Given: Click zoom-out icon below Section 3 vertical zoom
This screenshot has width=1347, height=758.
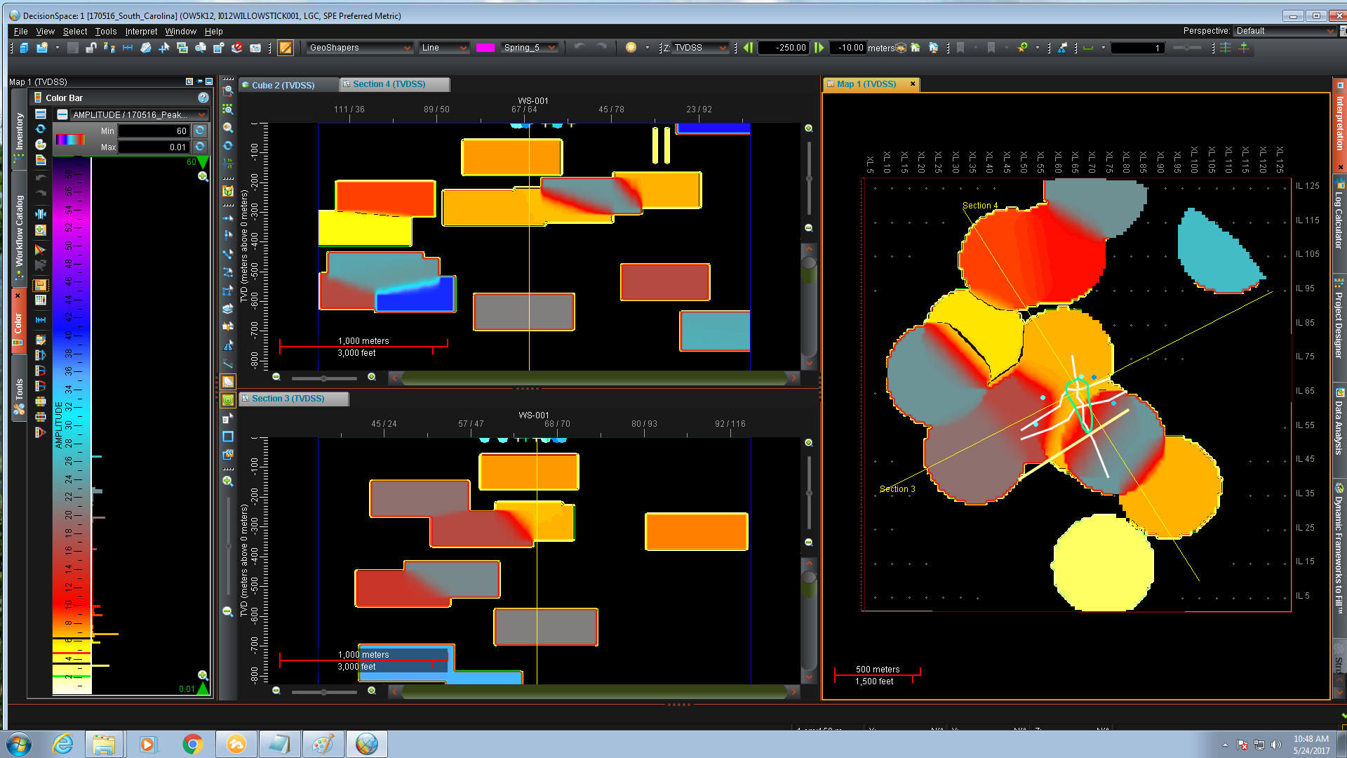Looking at the screenshot, I should [809, 543].
